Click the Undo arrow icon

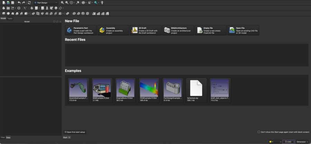point(19,2)
